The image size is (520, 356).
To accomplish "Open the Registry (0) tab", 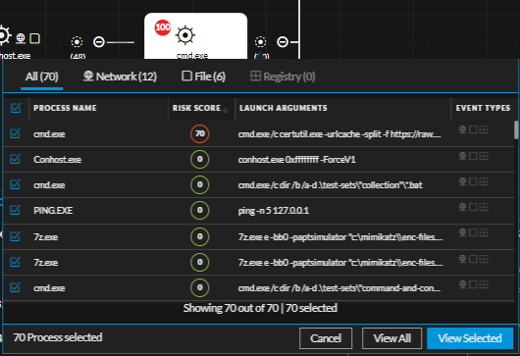I will [283, 76].
